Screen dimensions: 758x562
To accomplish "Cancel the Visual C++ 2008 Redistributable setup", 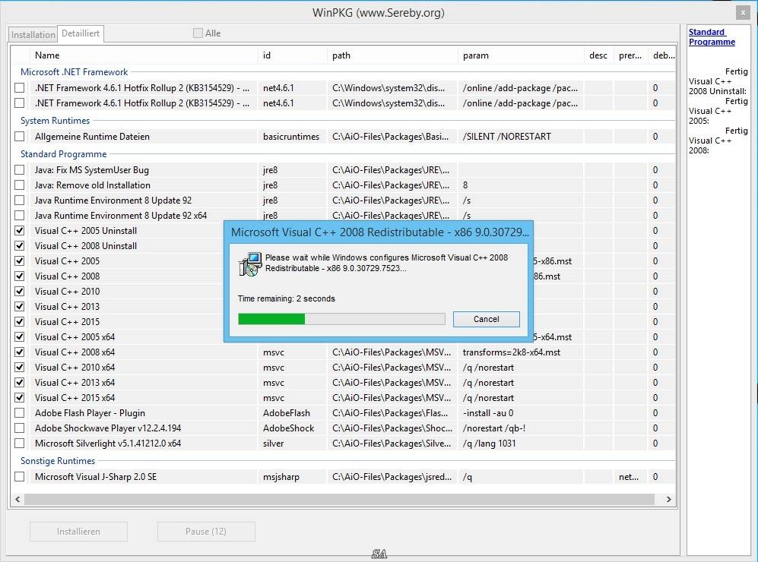I will 487,319.
